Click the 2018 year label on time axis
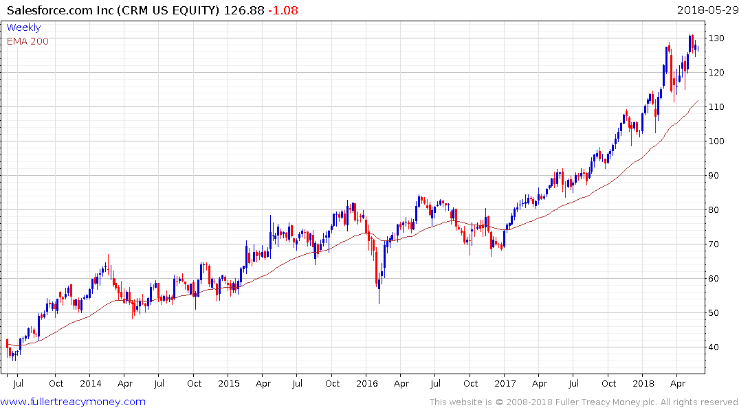 coord(643,383)
